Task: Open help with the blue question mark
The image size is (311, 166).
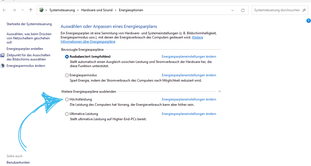Action: coord(308,21)
